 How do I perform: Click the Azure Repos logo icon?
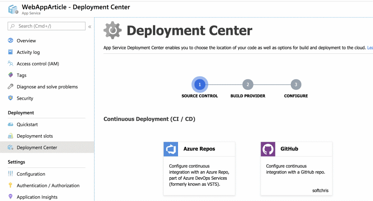[x=171, y=149]
